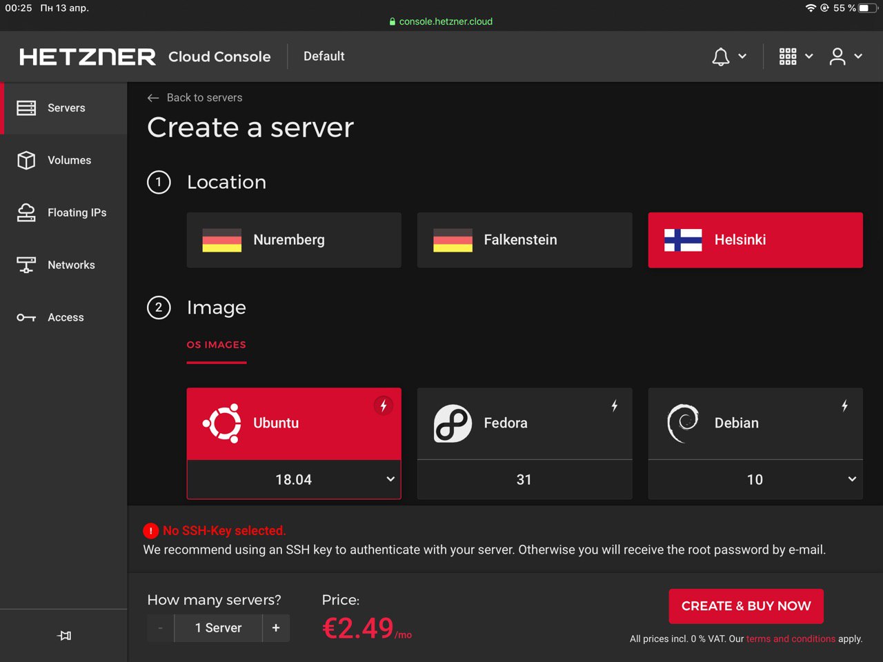Open the user account icon

(837, 57)
